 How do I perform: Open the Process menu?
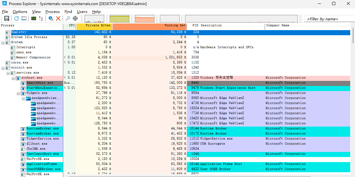click(x=52, y=12)
